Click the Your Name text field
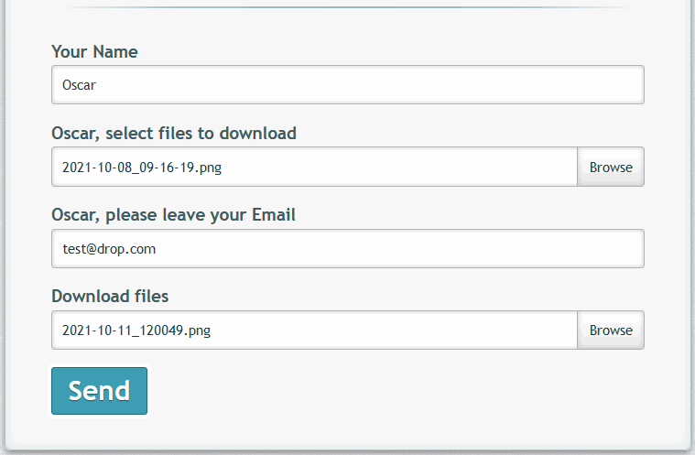This screenshot has height=455, width=695. click(348, 85)
